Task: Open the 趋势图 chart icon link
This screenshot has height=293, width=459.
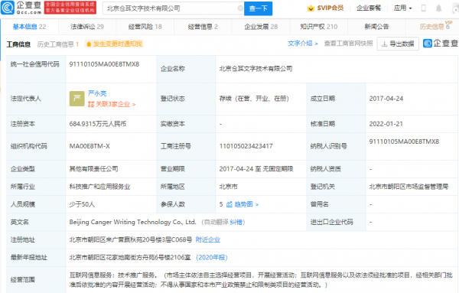Action: [x=243, y=204]
